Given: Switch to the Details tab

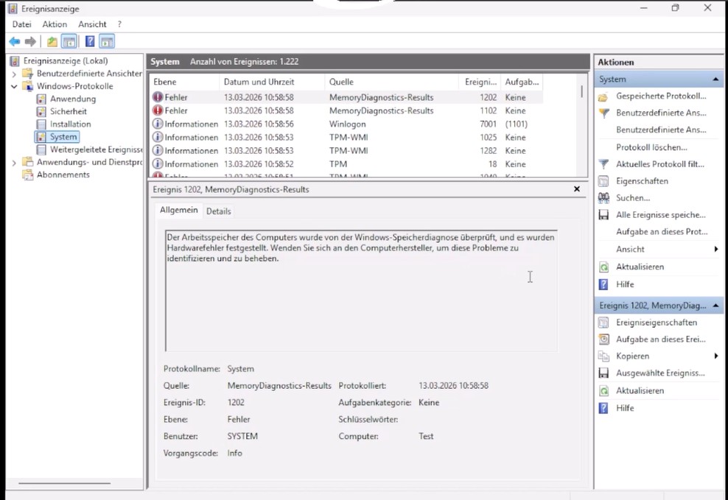Looking at the screenshot, I should pos(218,211).
